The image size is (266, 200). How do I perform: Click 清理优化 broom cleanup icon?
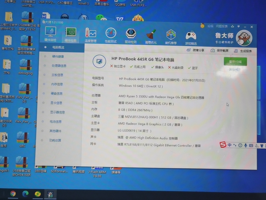click(x=151, y=36)
